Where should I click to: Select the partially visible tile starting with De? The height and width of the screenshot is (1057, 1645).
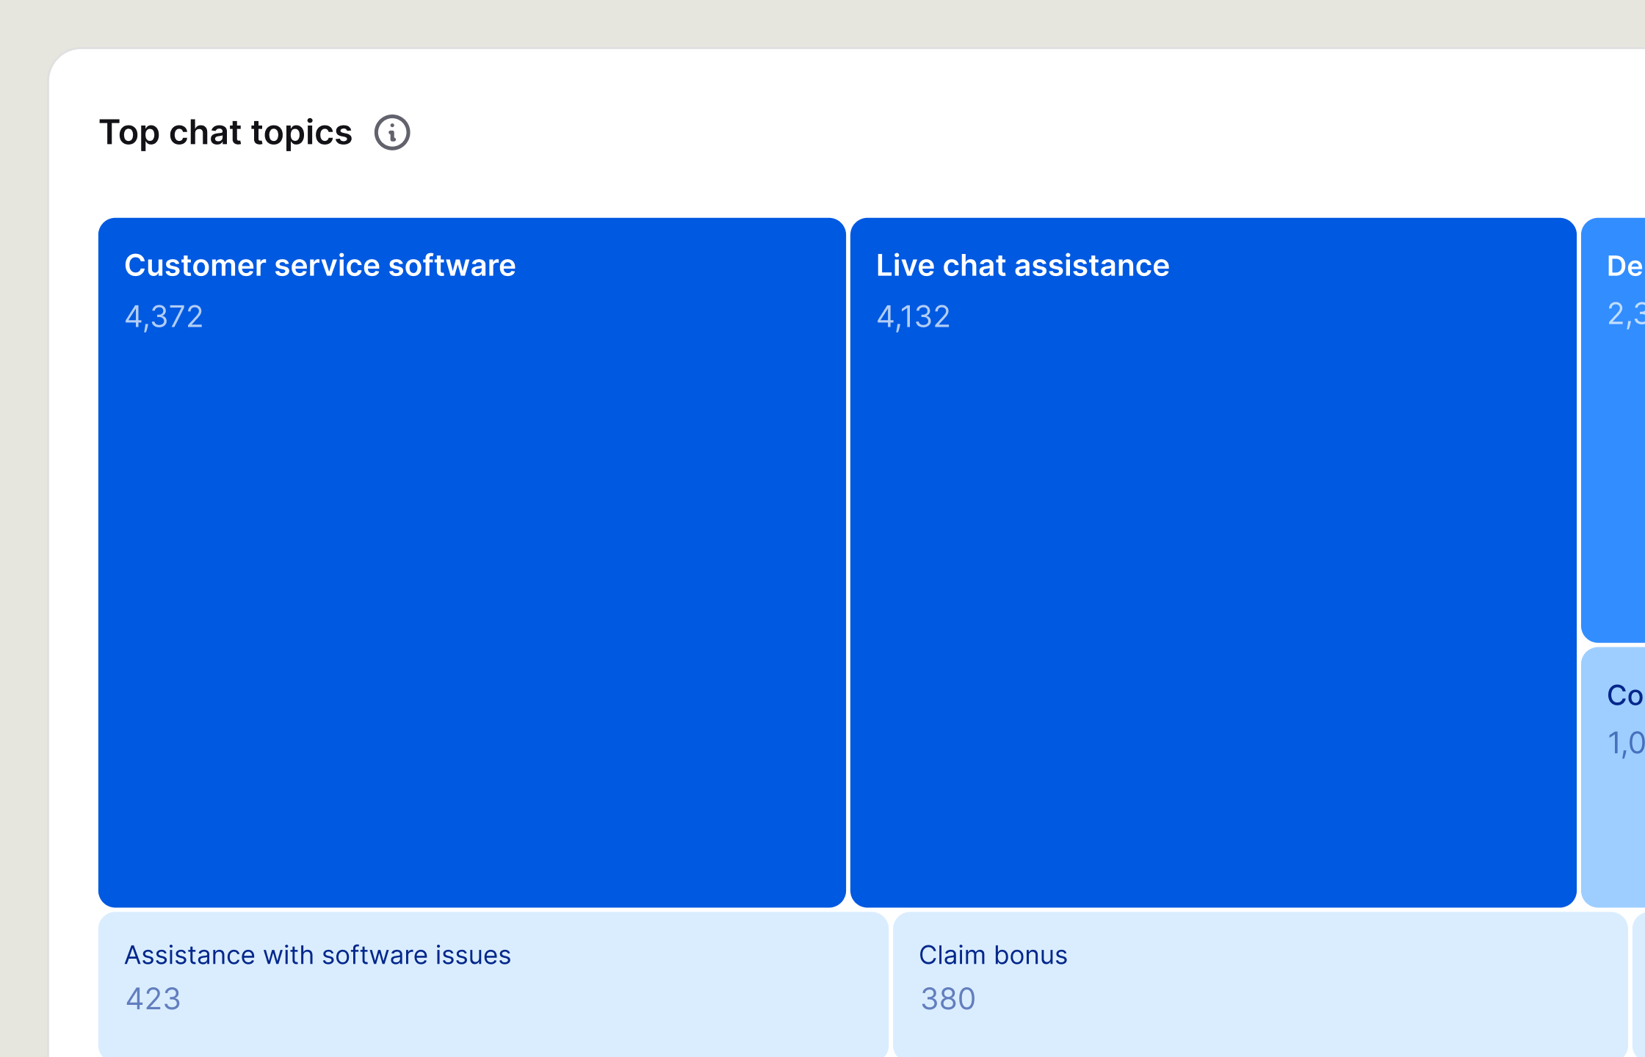[1613, 430]
